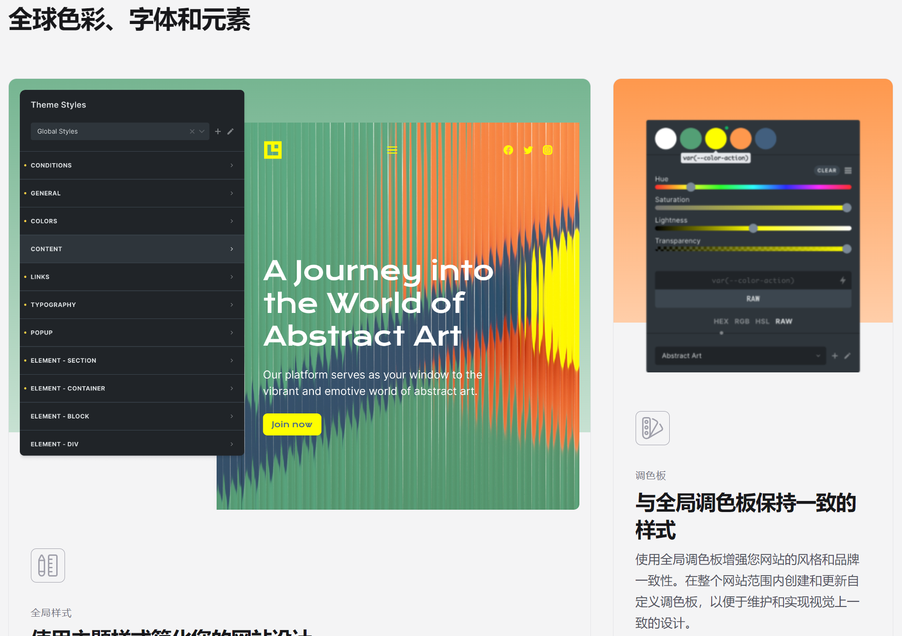Image resolution: width=902 pixels, height=636 pixels.
Task: Click the Theme Styles add (+) icon
Action: (218, 131)
